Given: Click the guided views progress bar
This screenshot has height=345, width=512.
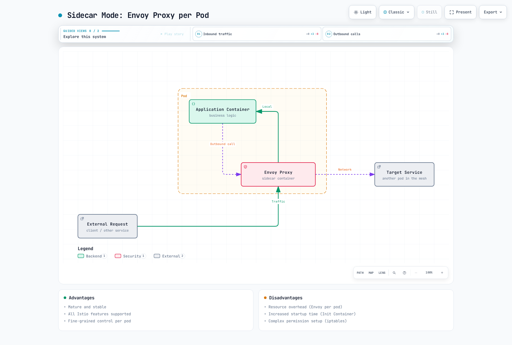Looking at the screenshot, I should click(x=111, y=31).
